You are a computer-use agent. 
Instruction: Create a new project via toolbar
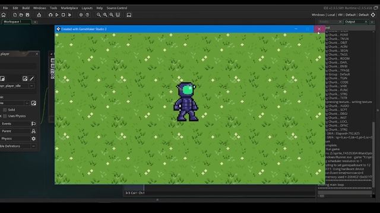pyautogui.click(x=15, y=15)
